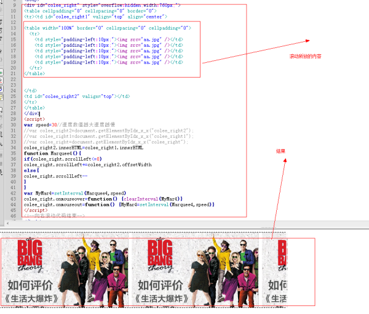Click the var MyMar4=setInterval line
Viewport: 369px width, 314px height.
click(x=75, y=193)
